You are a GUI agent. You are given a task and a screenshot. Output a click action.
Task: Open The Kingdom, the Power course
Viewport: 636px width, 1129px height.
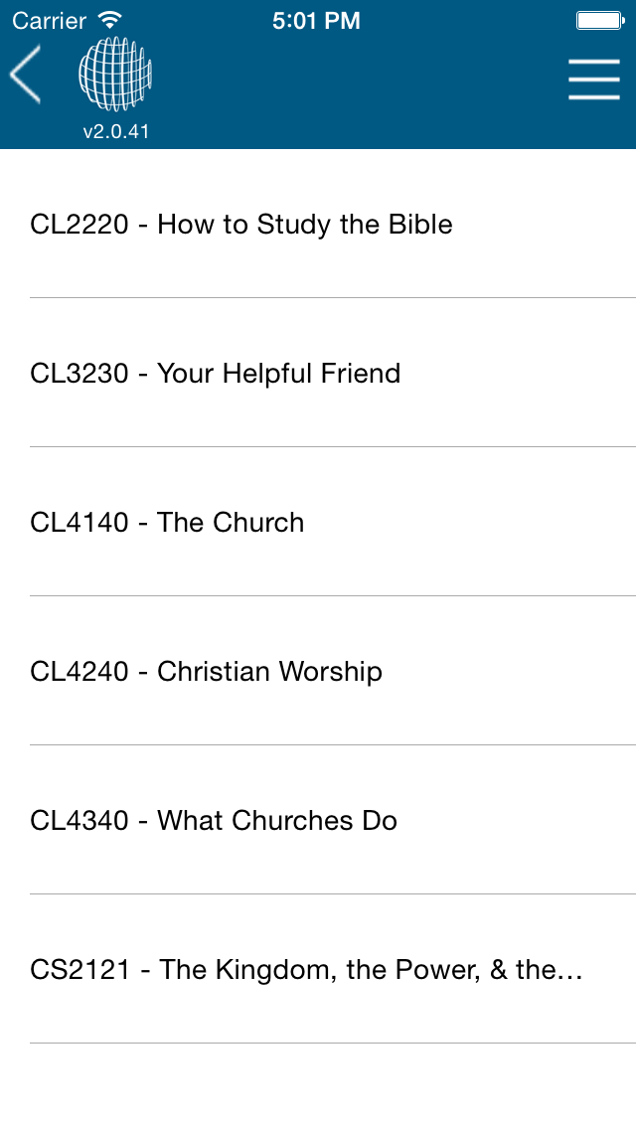371,970
